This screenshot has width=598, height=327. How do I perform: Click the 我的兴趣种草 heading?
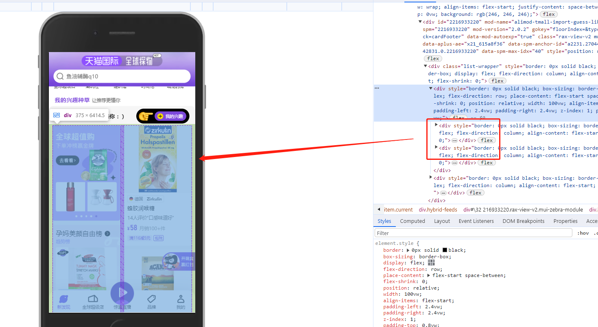(72, 100)
